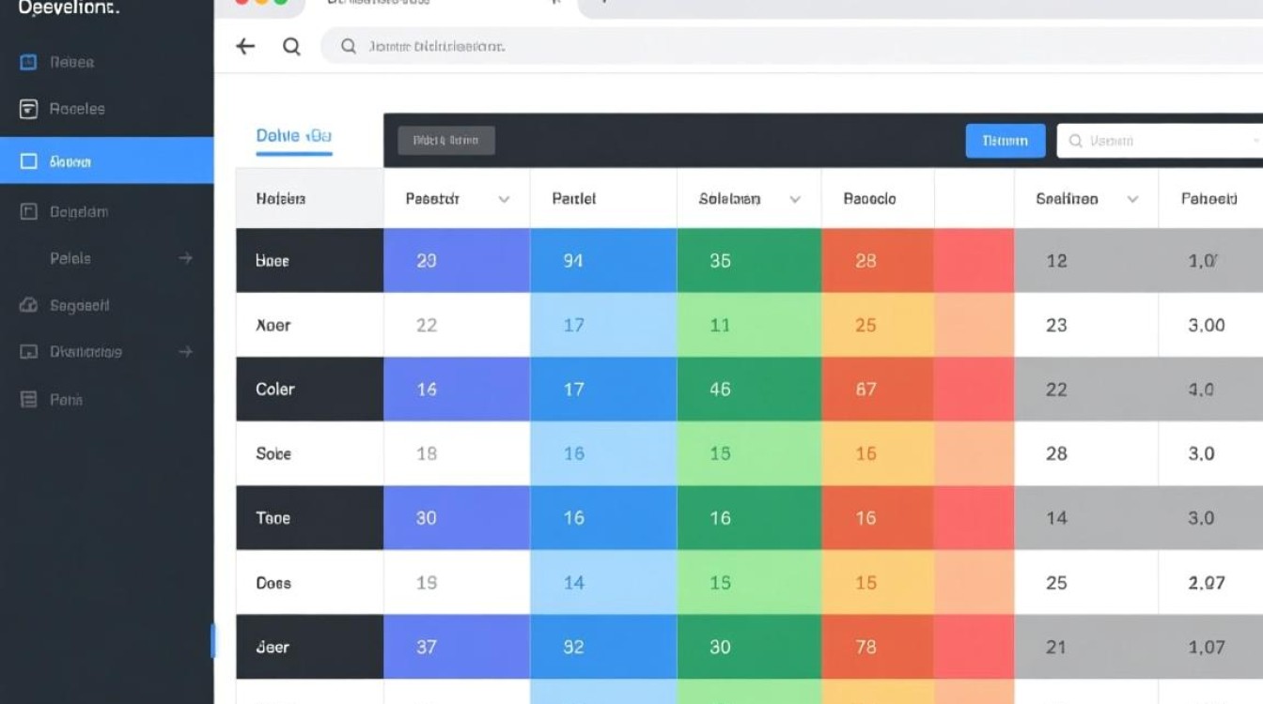Click the monitor icon beside Dkamooiso
Viewport: 1263px width, 704px height.
coord(28,352)
